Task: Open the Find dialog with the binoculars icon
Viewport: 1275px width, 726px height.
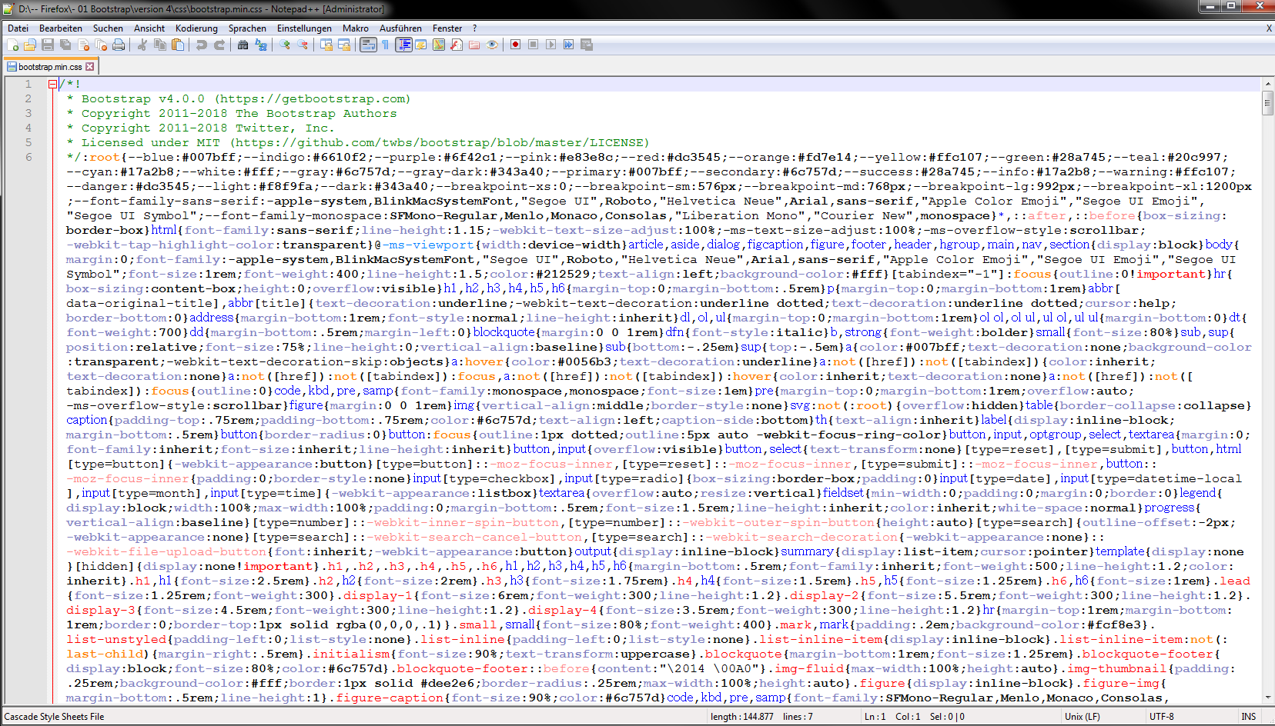Action: tap(243, 45)
